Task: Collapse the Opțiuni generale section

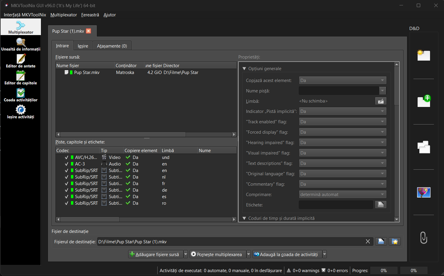Action: pos(244,69)
